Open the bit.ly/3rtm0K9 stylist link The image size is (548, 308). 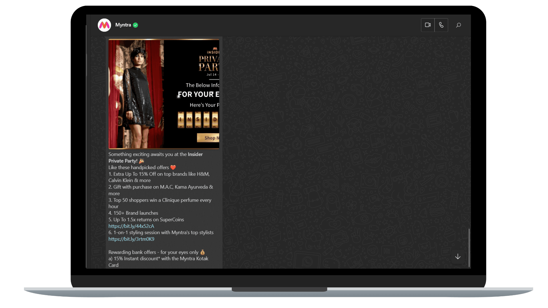click(131, 239)
